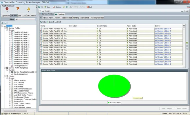190x115 pixels.
Task: Open the Topology tab
Action: click(60, 14)
